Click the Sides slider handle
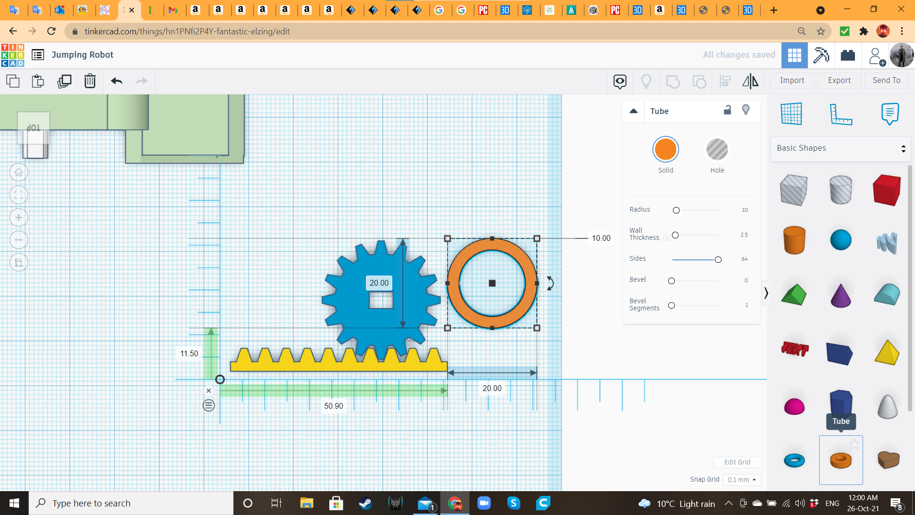This screenshot has width=915, height=515. pos(718,259)
